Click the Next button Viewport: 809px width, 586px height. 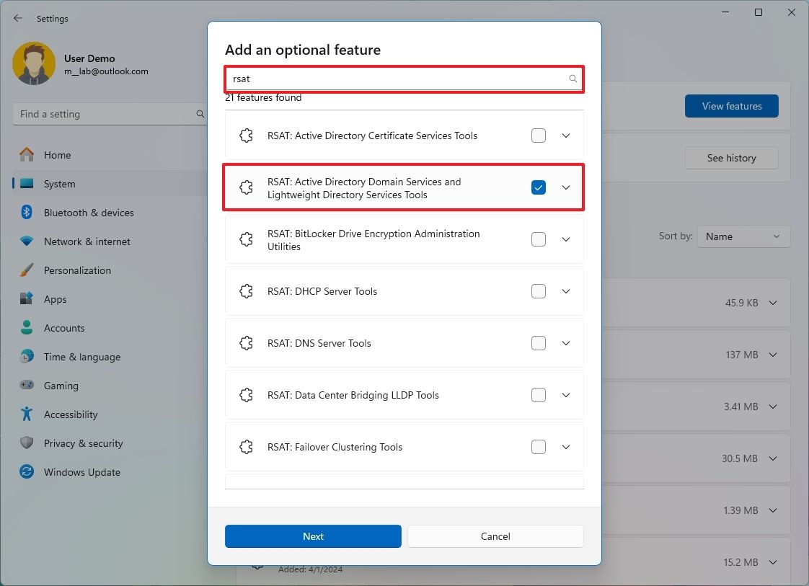click(x=313, y=536)
